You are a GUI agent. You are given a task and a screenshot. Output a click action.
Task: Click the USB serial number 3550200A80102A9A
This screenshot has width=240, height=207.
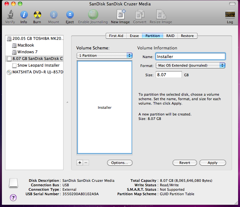point(80,194)
